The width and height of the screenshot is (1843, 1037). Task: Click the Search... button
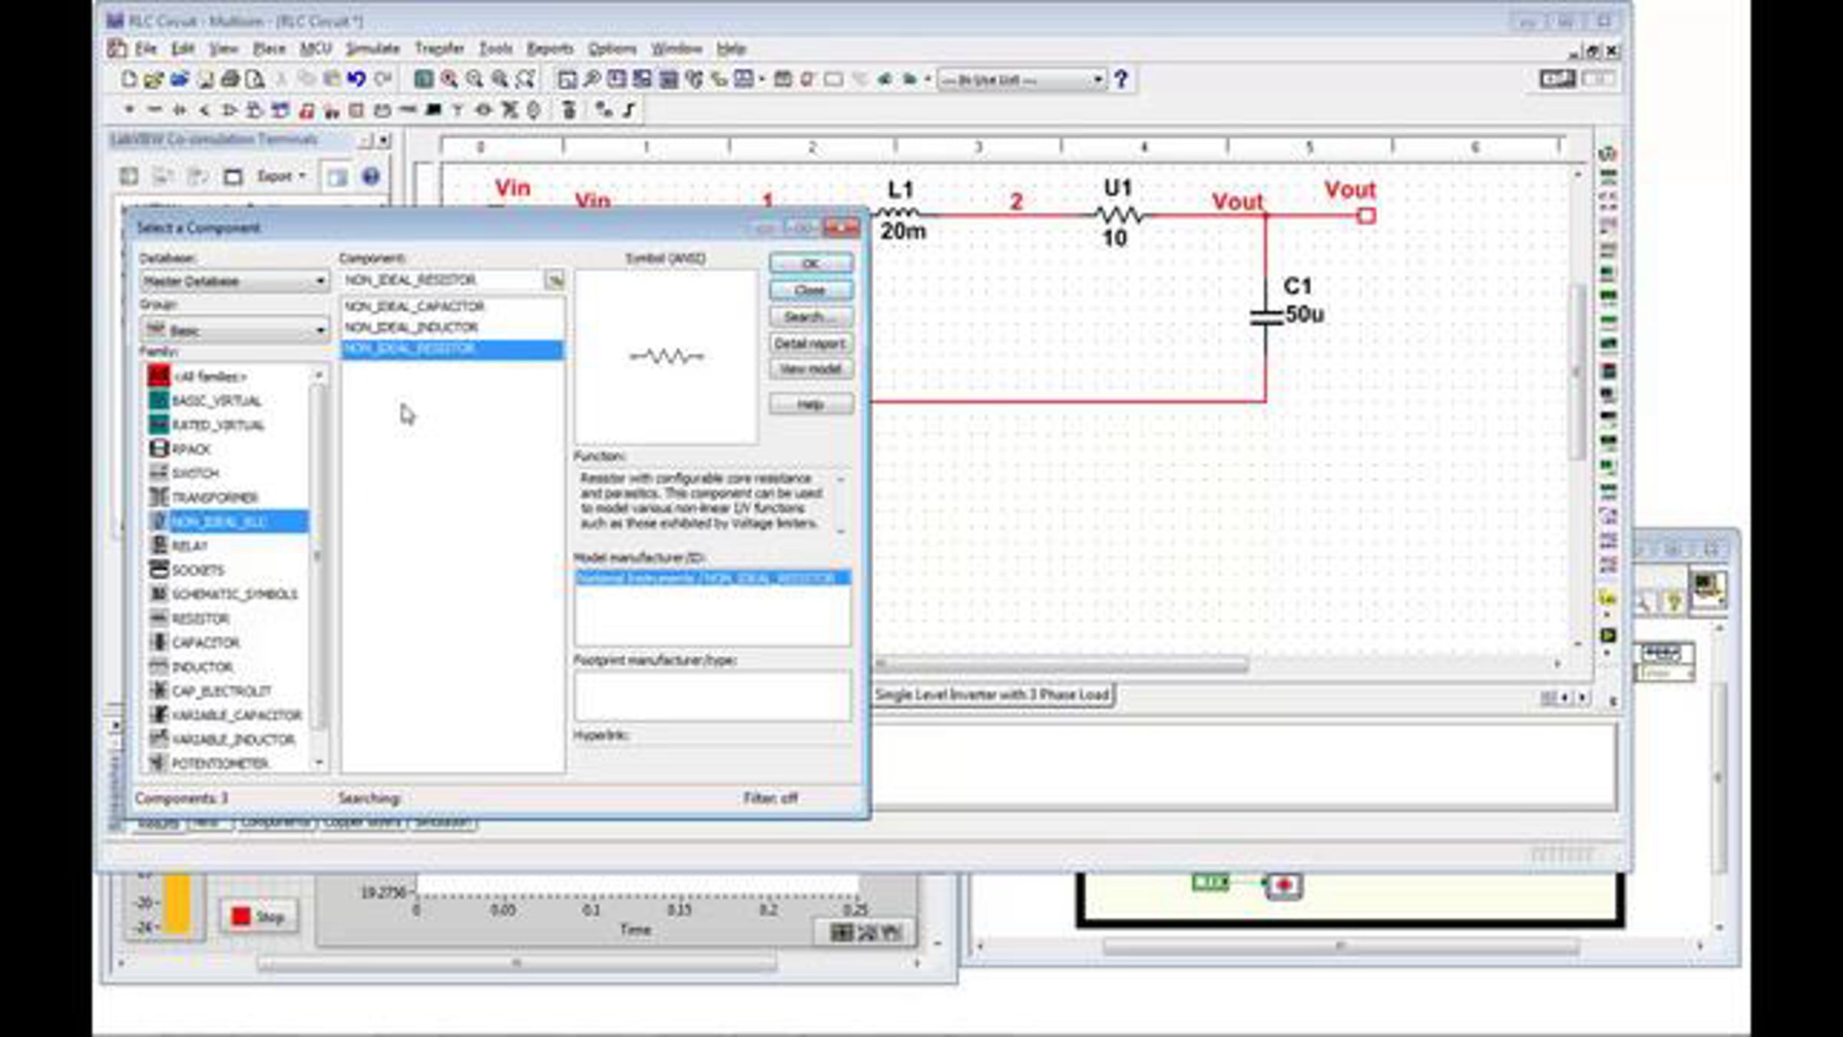pos(811,317)
